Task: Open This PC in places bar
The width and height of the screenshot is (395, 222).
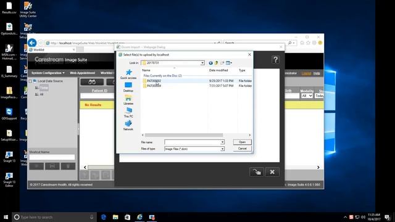Action: [128, 113]
